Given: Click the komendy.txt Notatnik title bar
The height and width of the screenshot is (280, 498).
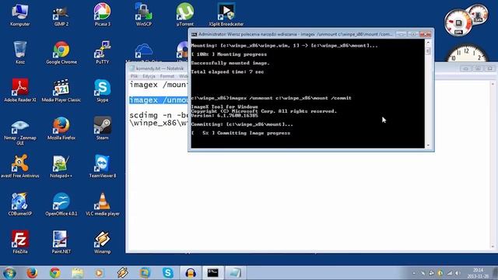Looking at the screenshot, I should 160,68.
